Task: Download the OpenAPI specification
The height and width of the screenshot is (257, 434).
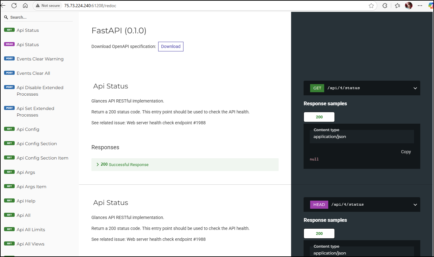Action: [171, 46]
